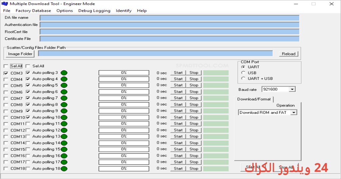
Task: Click the green status indicator for COM16
Action: coord(64,156)
